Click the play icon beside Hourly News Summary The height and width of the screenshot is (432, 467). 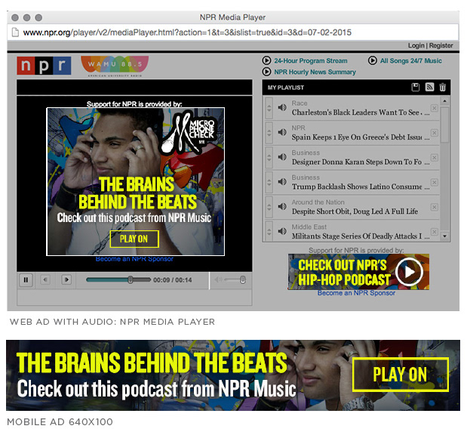(266, 72)
